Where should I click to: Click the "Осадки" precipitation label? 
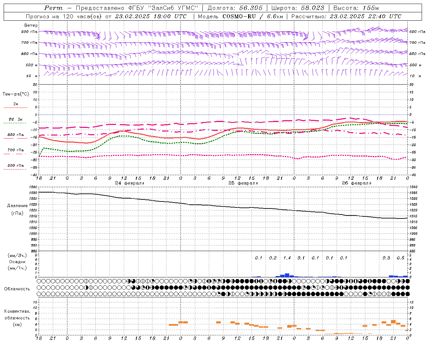[x=17, y=262]
